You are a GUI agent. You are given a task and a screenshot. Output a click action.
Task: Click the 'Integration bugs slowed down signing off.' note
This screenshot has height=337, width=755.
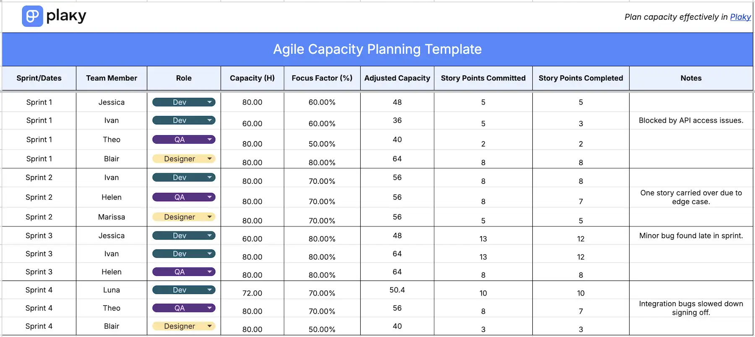[690, 308]
